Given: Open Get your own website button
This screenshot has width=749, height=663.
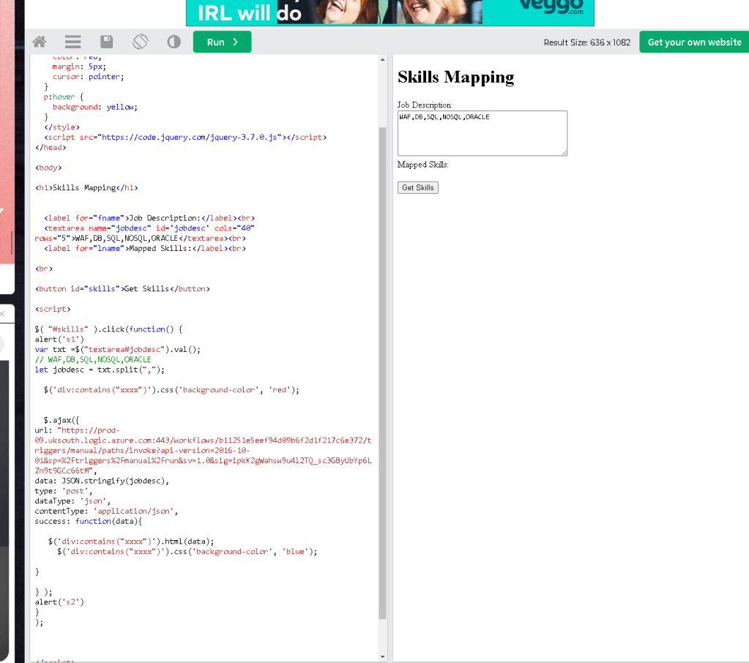Looking at the screenshot, I should [x=694, y=42].
